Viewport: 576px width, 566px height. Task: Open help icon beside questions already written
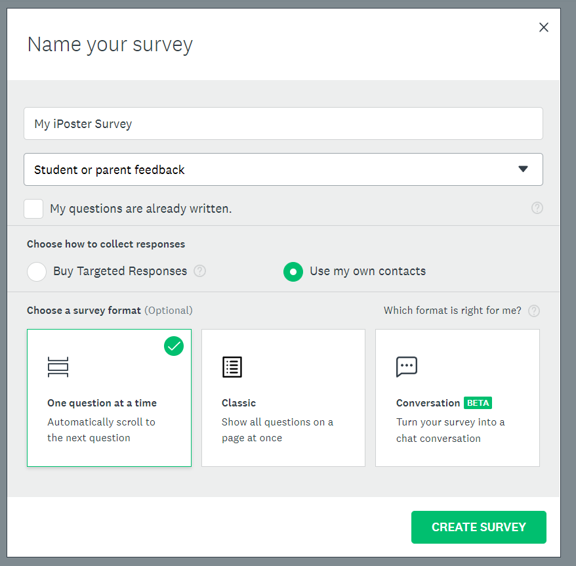[x=537, y=208]
